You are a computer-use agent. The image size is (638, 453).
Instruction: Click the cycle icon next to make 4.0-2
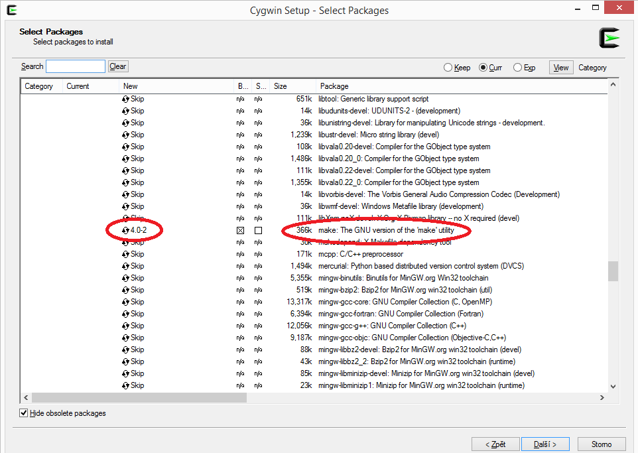[125, 230]
